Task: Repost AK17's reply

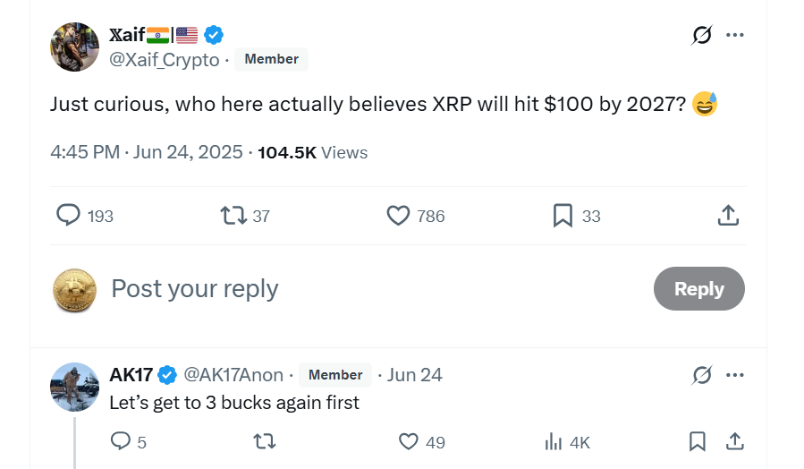Action: (x=265, y=441)
